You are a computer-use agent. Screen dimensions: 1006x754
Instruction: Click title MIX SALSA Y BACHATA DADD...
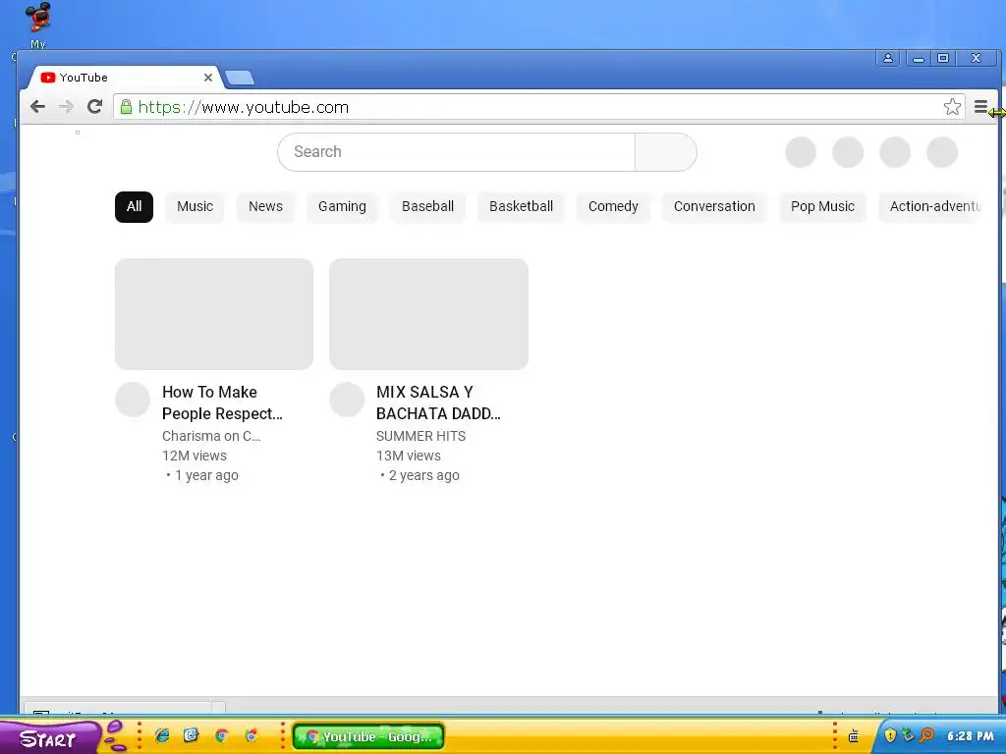click(x=438, y=403)
